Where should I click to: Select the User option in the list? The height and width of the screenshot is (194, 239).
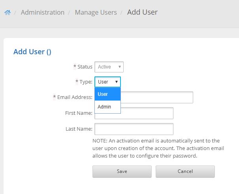(107, 94)
